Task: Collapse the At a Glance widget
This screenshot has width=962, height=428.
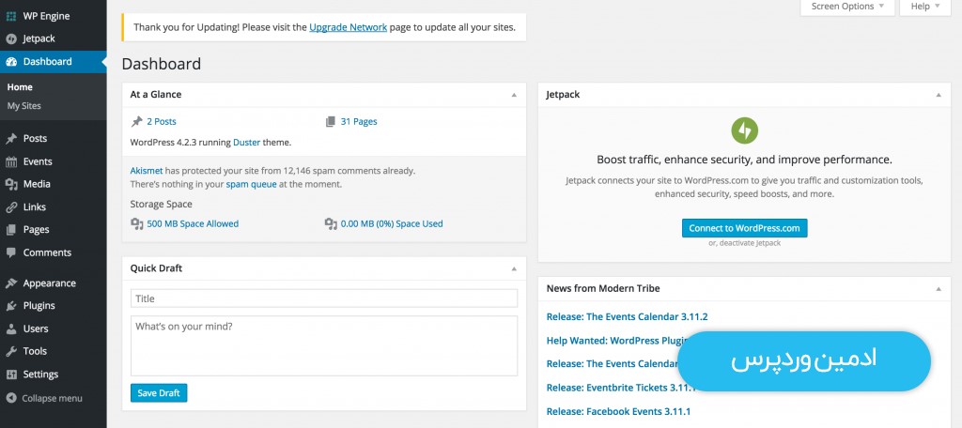Action: click(x=514, y=95)
